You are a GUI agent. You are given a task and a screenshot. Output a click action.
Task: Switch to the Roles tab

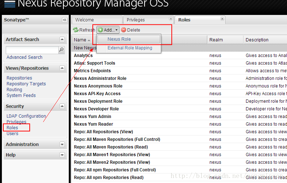tap(200, 20)
